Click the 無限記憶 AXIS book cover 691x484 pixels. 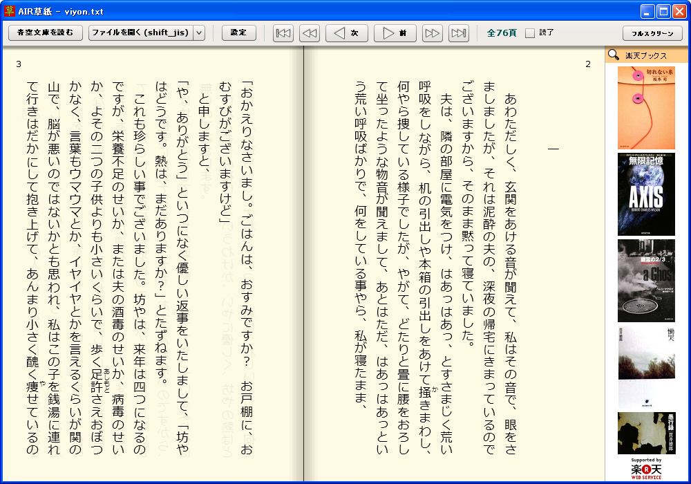(646, 192)
